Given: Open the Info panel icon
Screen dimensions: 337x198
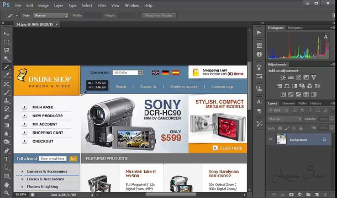Looking at the screenshot, I should coord(259,54).
